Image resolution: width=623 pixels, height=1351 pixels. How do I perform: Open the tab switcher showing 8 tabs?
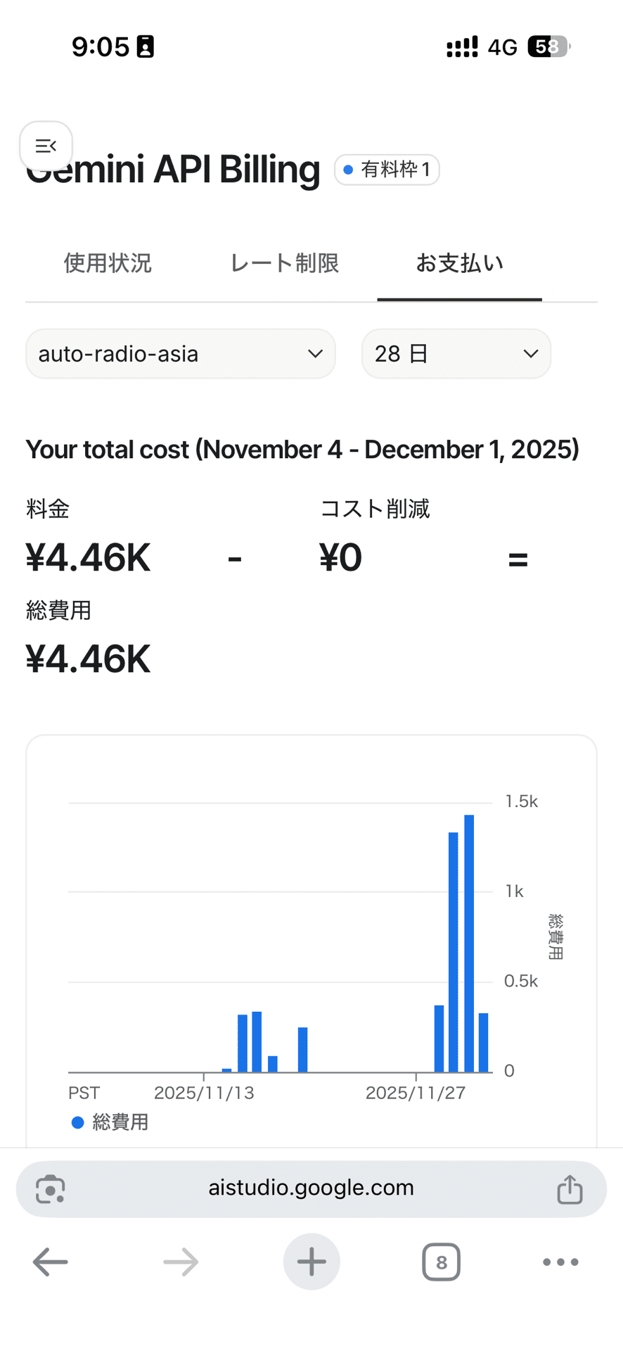point(442,1262)
